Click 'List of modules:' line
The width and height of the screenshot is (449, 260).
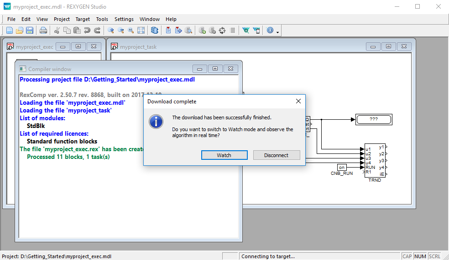[42, 118]
